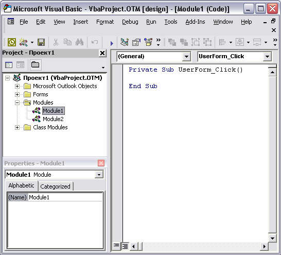Click the code window vertical scrollbar down arrow
This screenshot has width=281, height=255.
(272, 238)
